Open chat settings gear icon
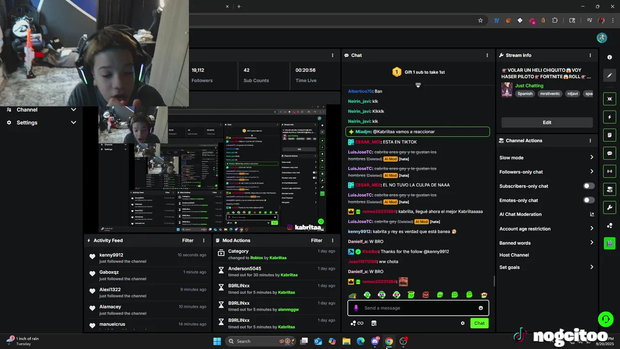 (463, 323)
